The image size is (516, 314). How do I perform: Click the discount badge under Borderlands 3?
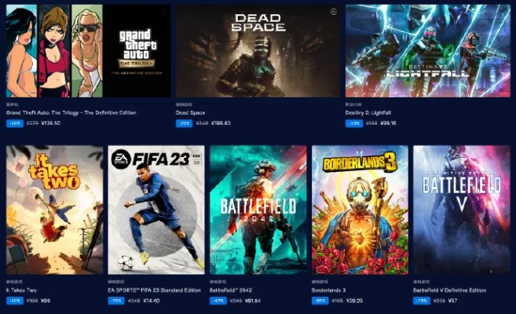(320, 301)
